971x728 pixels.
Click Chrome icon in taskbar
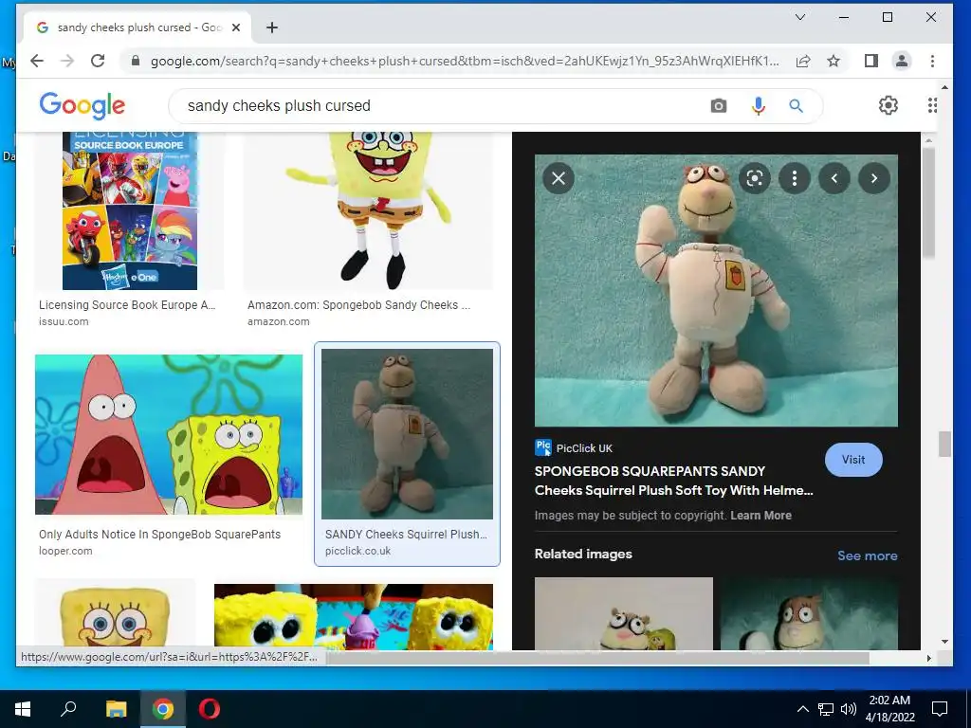click(163, 709)
